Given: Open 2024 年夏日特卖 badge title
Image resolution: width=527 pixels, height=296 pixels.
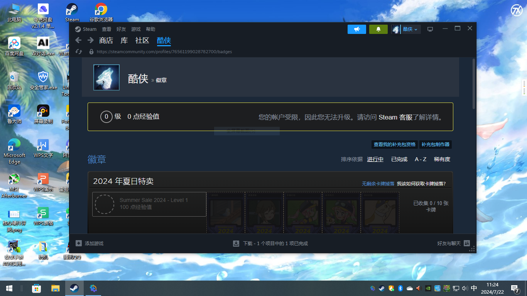Looking at the screenshot, I should tap(123, 181).
